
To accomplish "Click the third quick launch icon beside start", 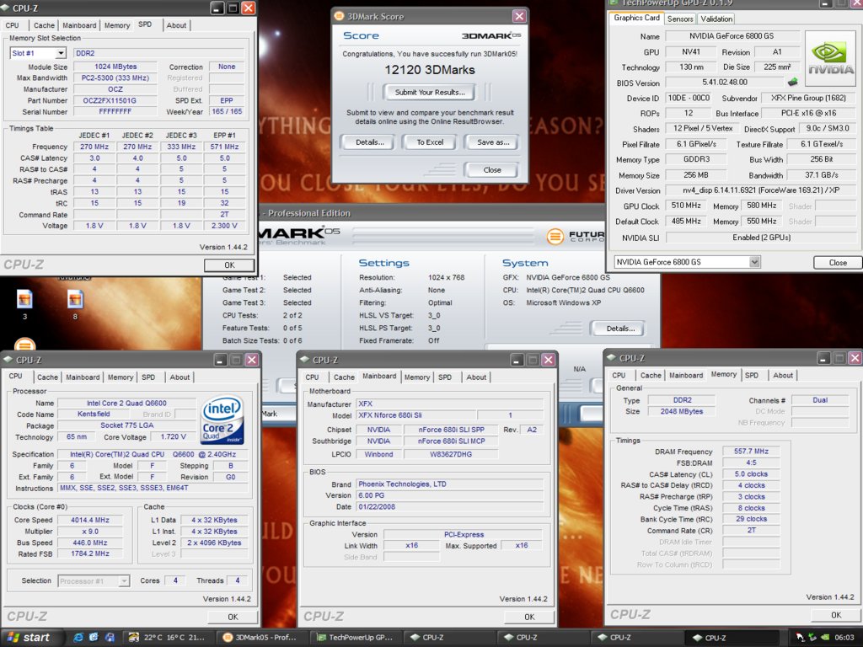I will (110, 637).
